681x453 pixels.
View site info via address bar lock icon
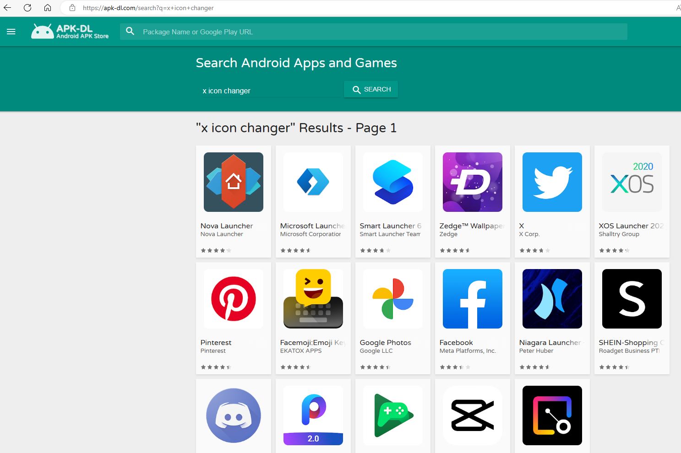(72, 8)
